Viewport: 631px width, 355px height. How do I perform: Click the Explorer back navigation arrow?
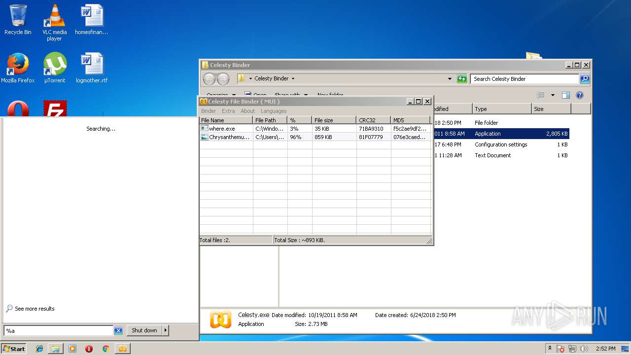209,79
